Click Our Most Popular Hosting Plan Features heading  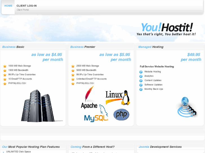coord(31,147)
